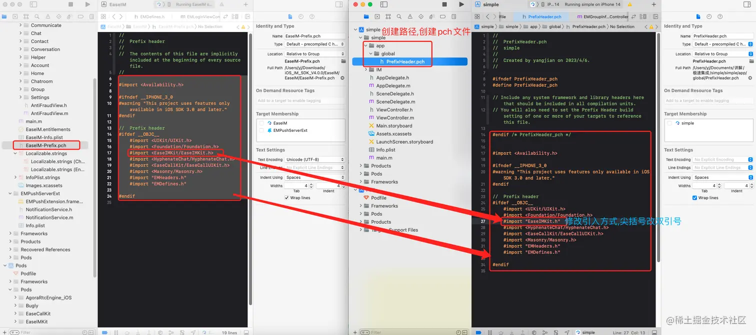Screen dimensions: 756x335
Task: Stop the running simple app
Action: (x=444, y=4)
